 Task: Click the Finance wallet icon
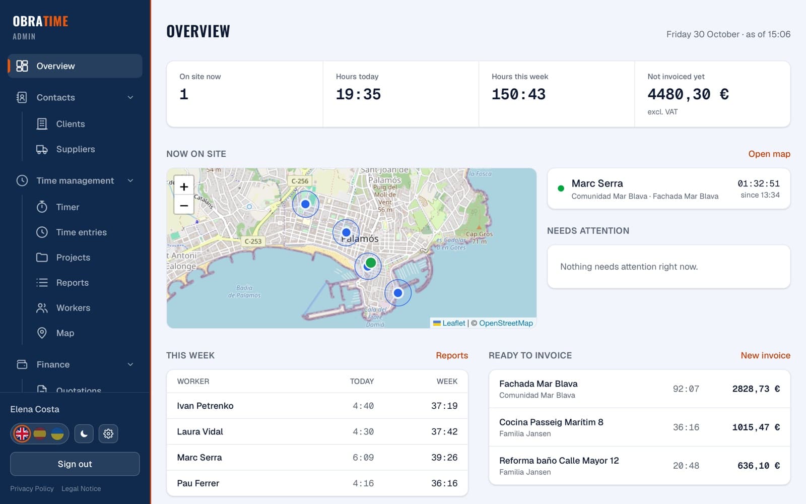[x=22, y=364]
